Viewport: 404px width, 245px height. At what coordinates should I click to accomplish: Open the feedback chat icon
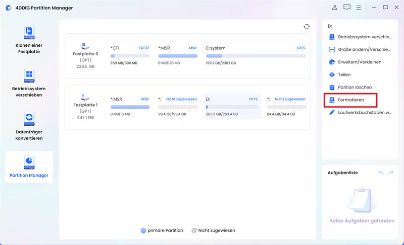tap(347, 8)
